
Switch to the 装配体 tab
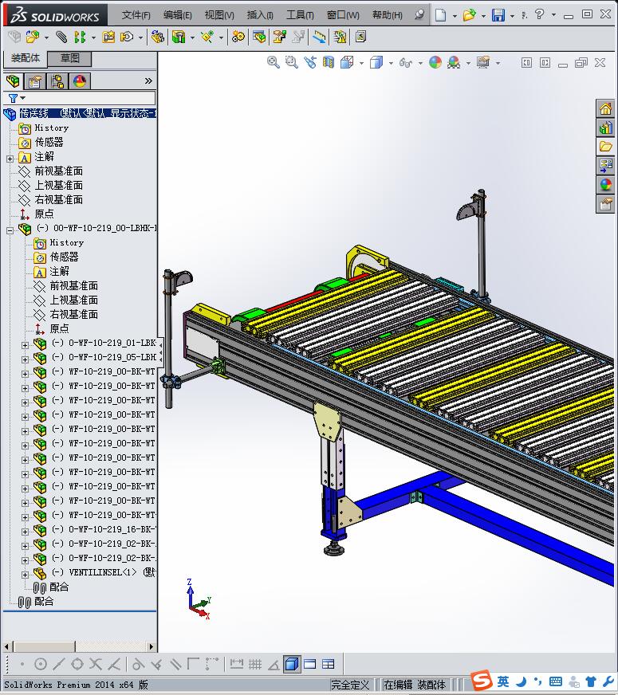[26, 58]
